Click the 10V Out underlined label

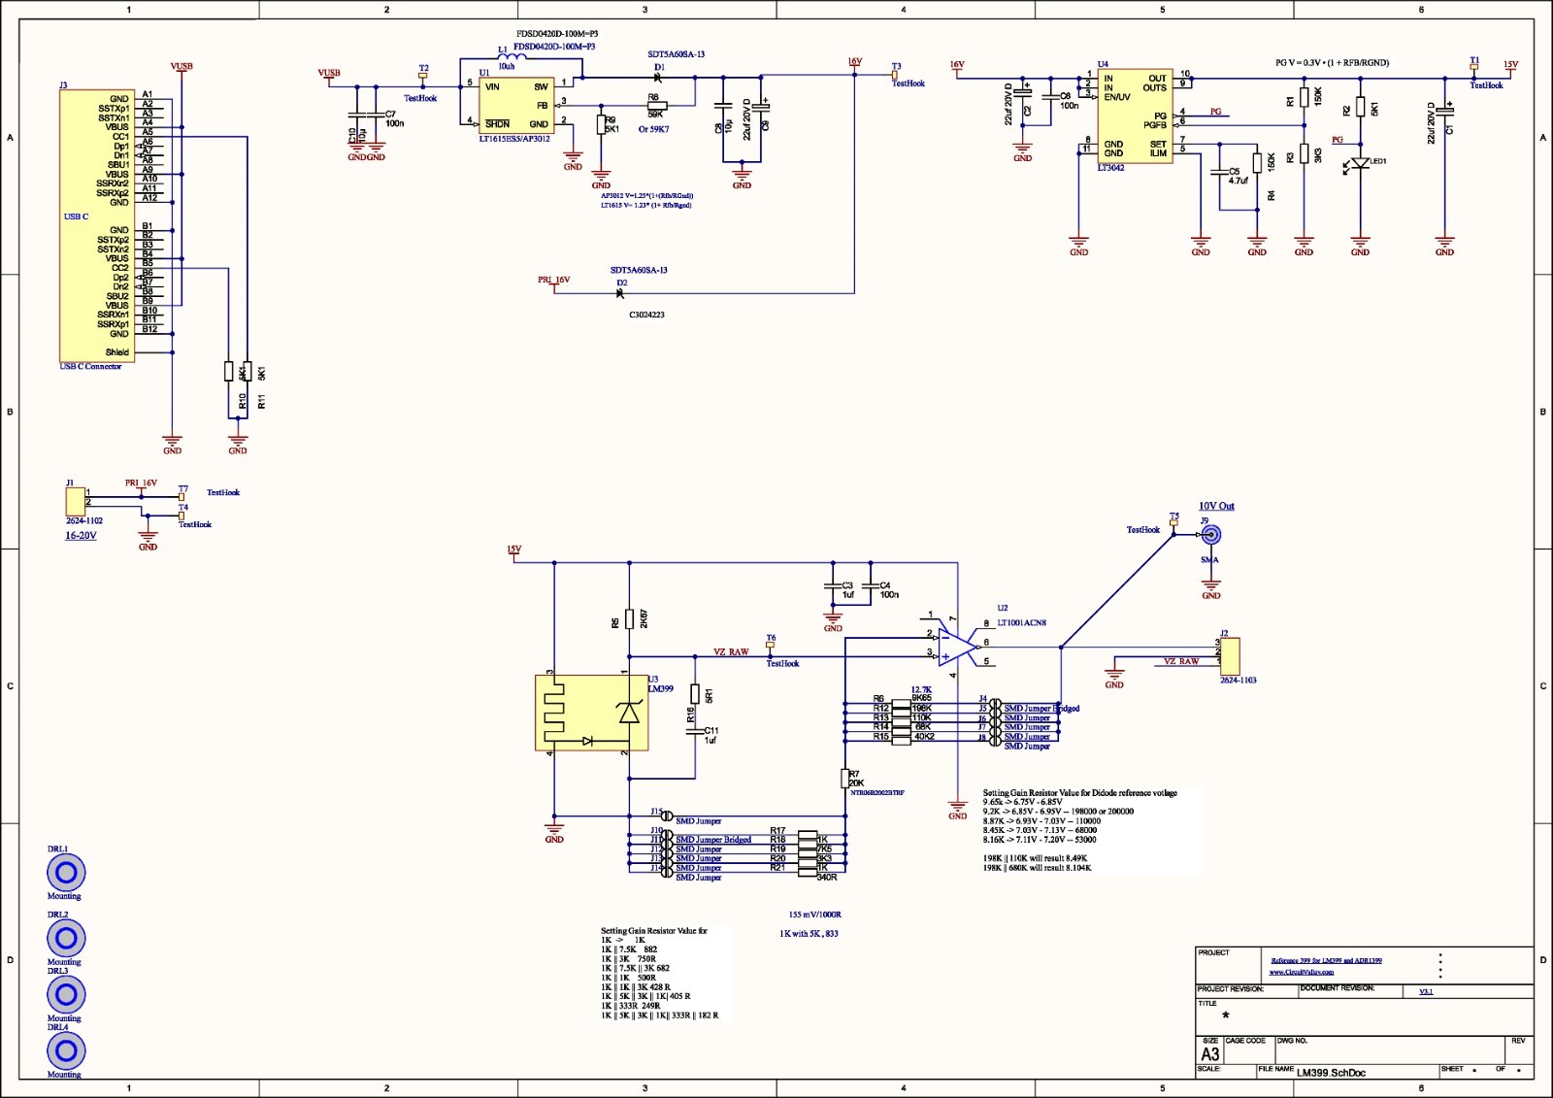[1216, 506]
